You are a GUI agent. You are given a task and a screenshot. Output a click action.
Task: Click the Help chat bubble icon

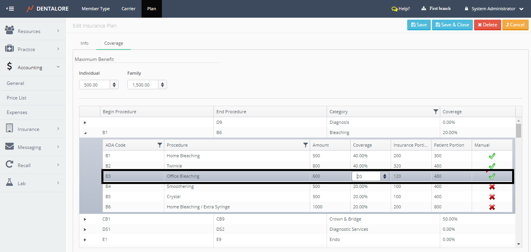coord(394,9)
